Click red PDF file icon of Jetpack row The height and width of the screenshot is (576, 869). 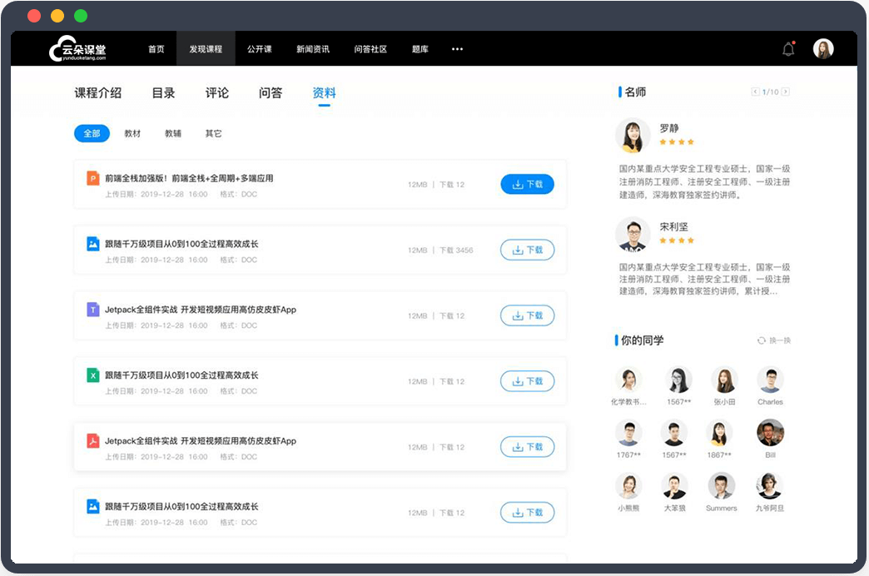coord(93,441)
